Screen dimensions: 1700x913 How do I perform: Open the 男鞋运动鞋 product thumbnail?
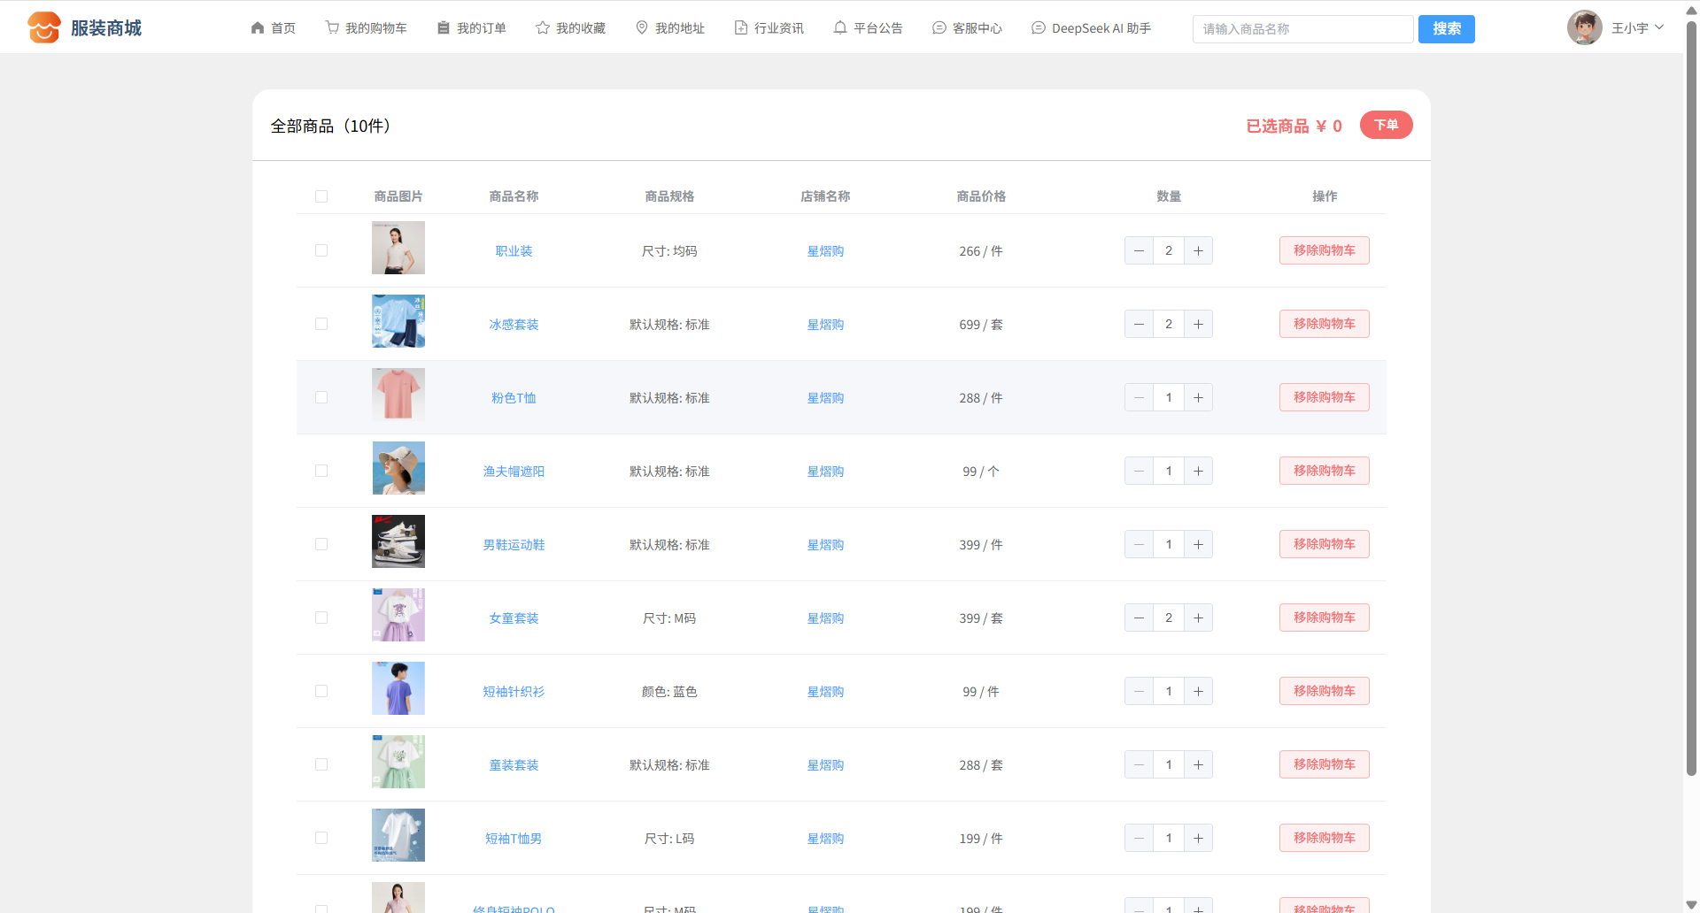point(398,541)
